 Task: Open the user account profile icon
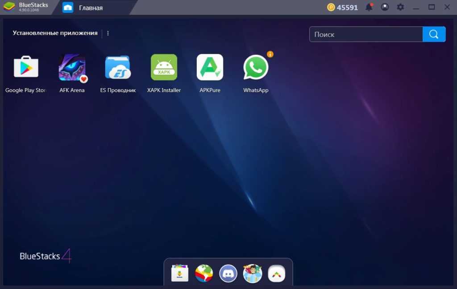(x=385, y=7)
